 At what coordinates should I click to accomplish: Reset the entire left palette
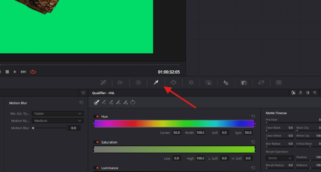point(83,93)
